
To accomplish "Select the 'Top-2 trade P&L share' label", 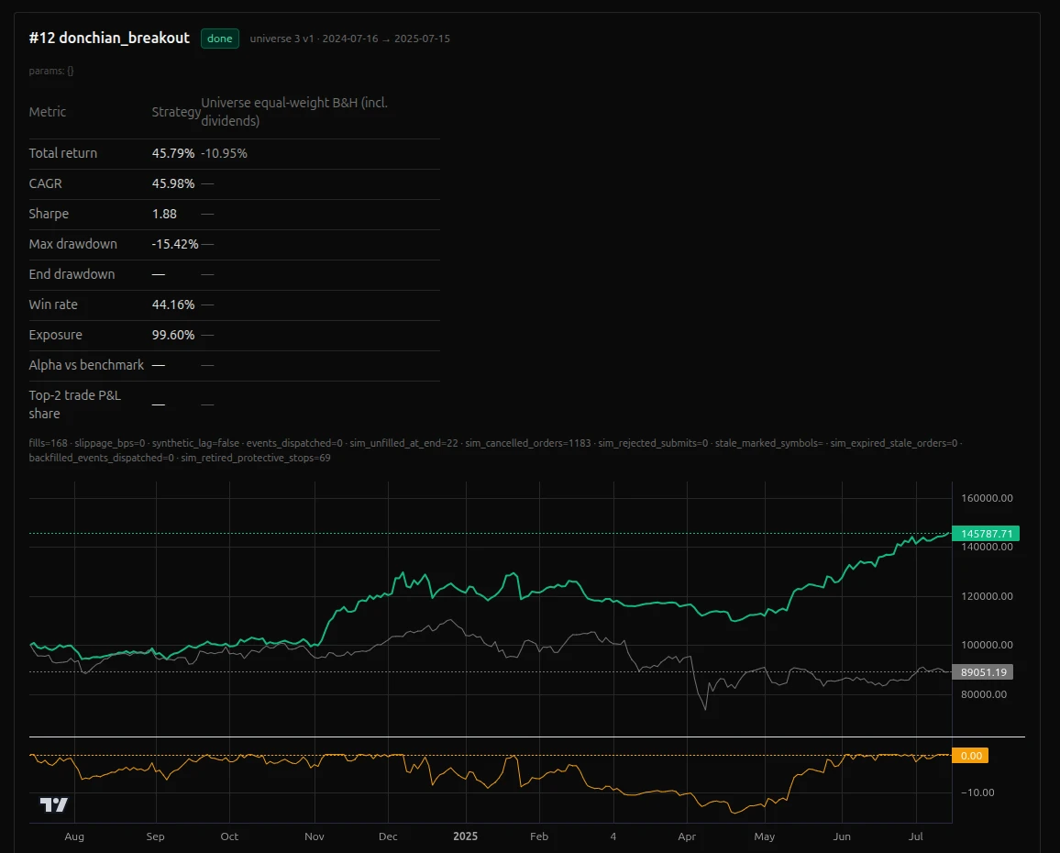I will pyautogui.click(x=75, y=404).
